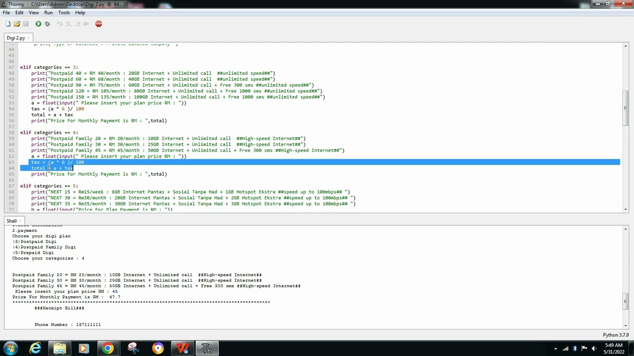The image size is (634, 356).
Task: Click the highlighted 'tax = (a * 6 )/ 100' line 63
Action: [57, 162]
